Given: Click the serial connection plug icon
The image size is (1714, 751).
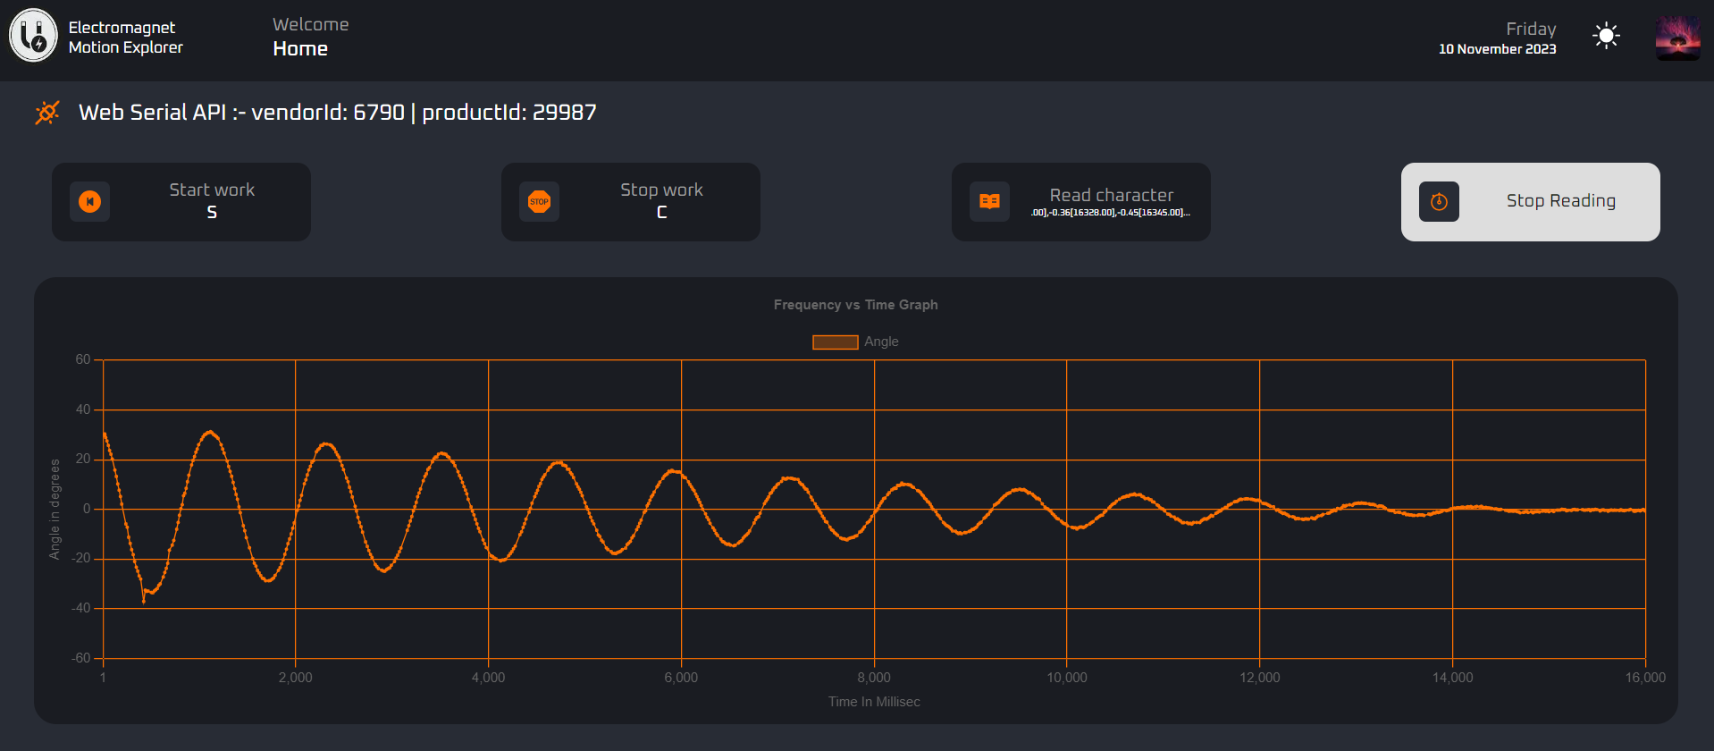Looking at the screenshot, I should [47, 113].
